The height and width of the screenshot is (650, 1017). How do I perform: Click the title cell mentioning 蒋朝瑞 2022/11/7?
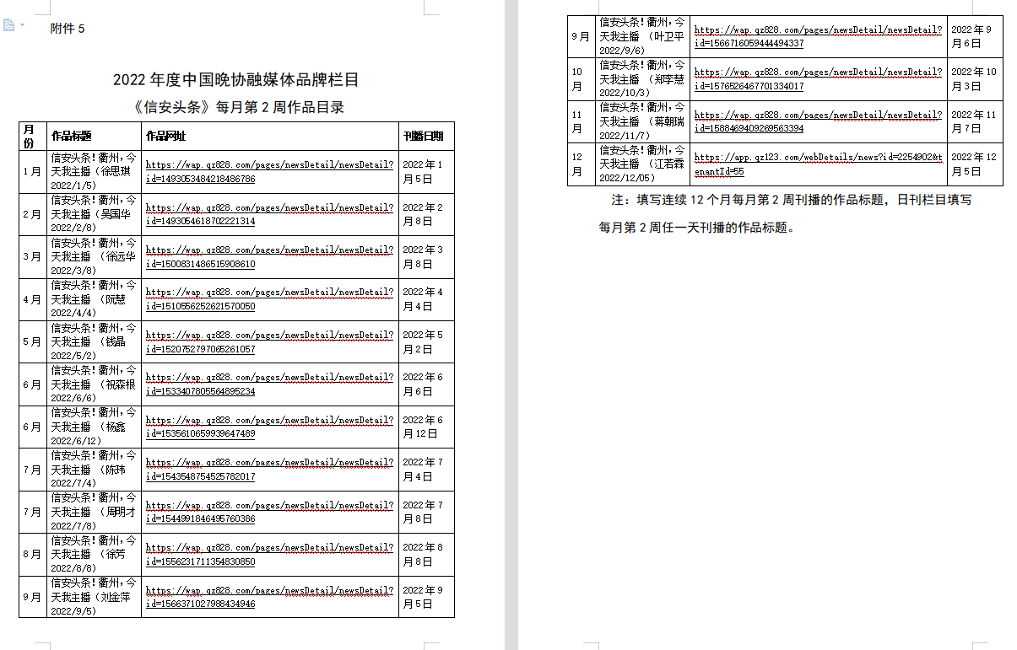[x=642, y=121]
